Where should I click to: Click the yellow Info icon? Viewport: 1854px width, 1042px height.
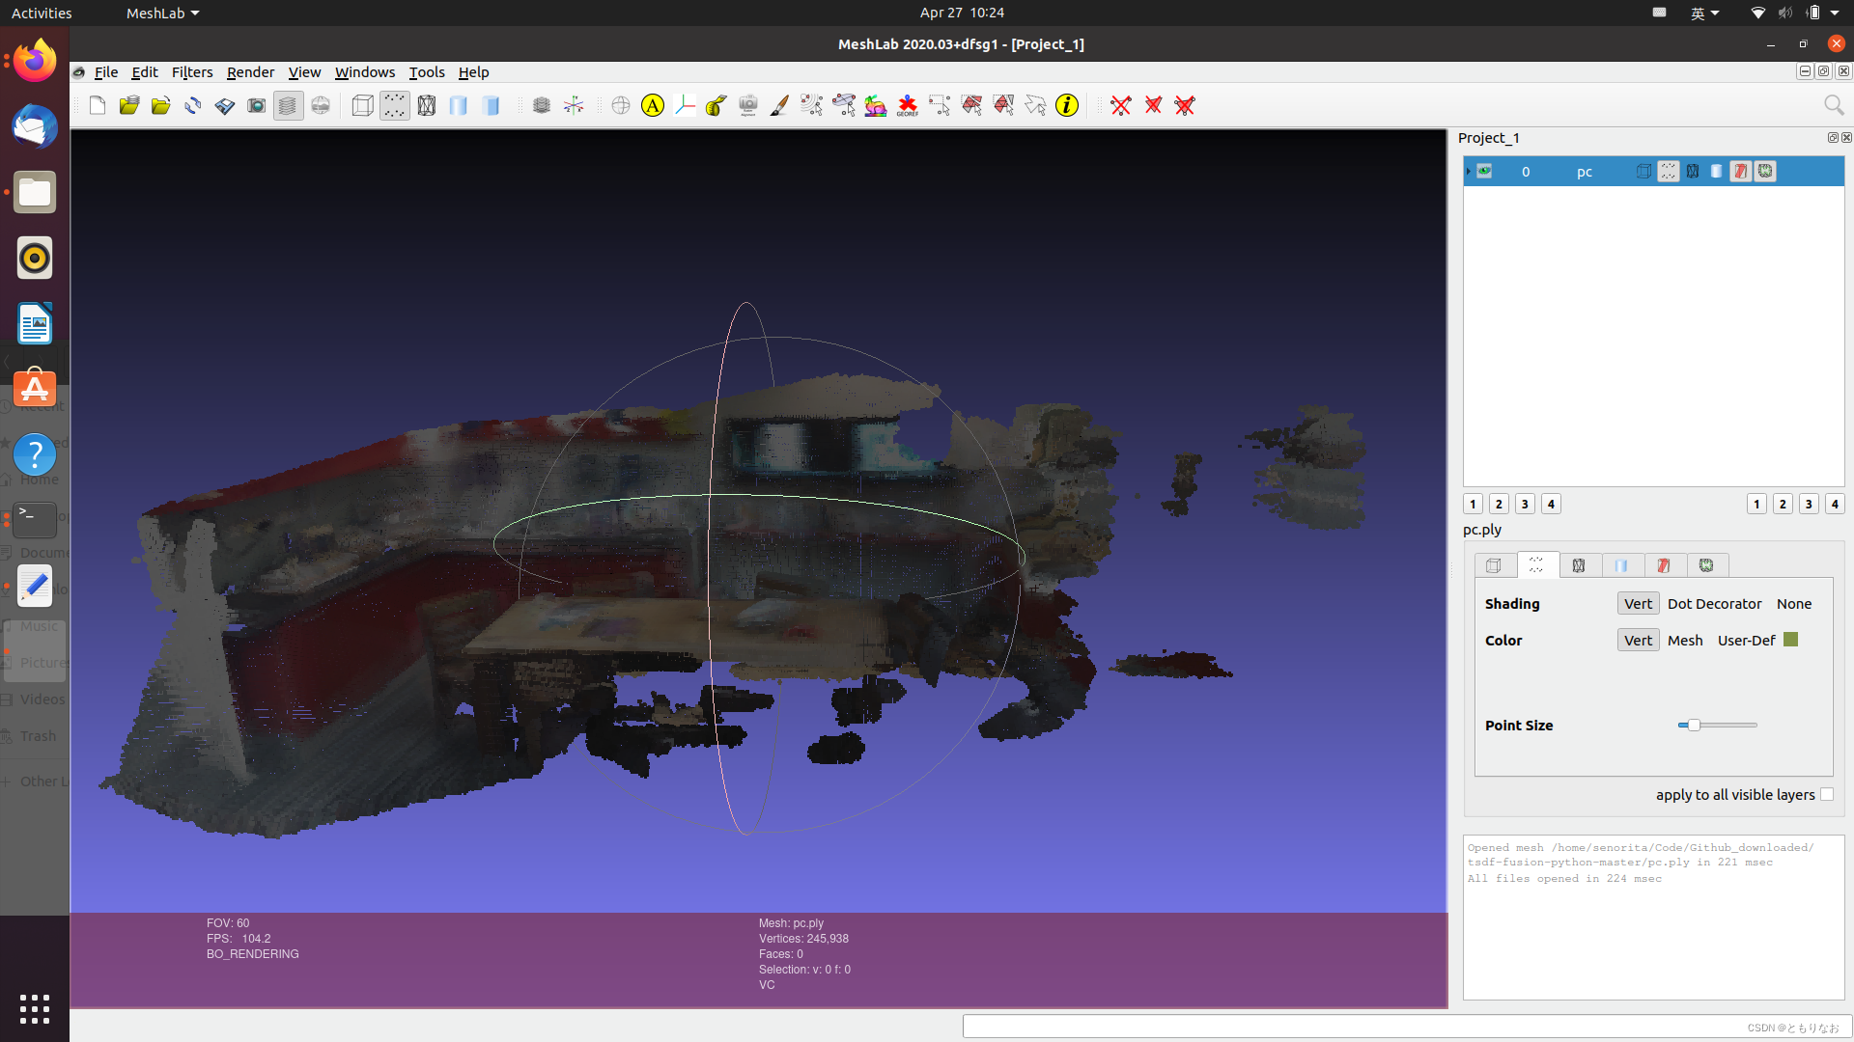(1067, 105)
